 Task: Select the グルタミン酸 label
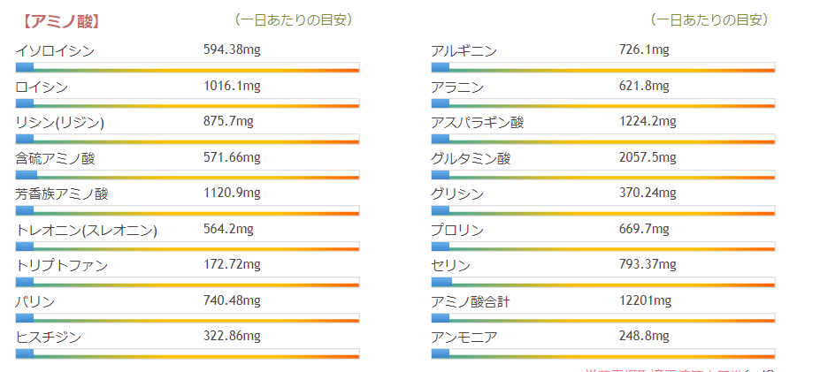click(x=471, y=159)
